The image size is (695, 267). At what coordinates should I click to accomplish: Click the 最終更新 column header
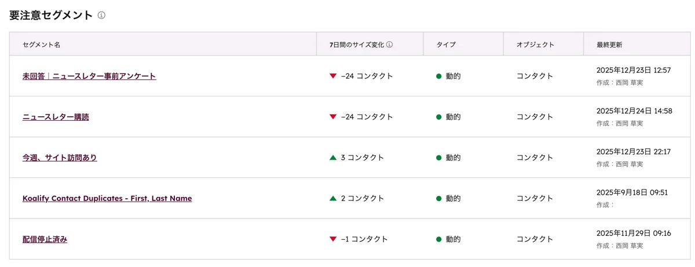(x=609, y=44)
